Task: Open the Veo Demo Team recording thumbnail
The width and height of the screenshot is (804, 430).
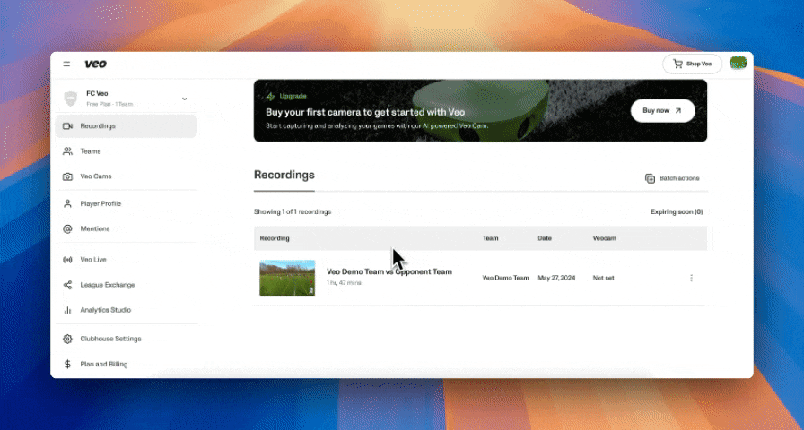Action: pos(287,278)
